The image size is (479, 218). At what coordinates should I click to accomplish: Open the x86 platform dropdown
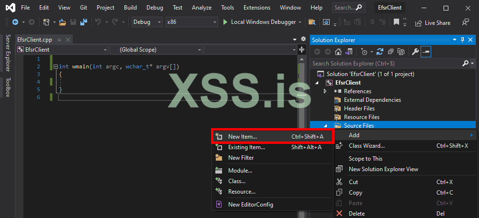tap(191, 22)
